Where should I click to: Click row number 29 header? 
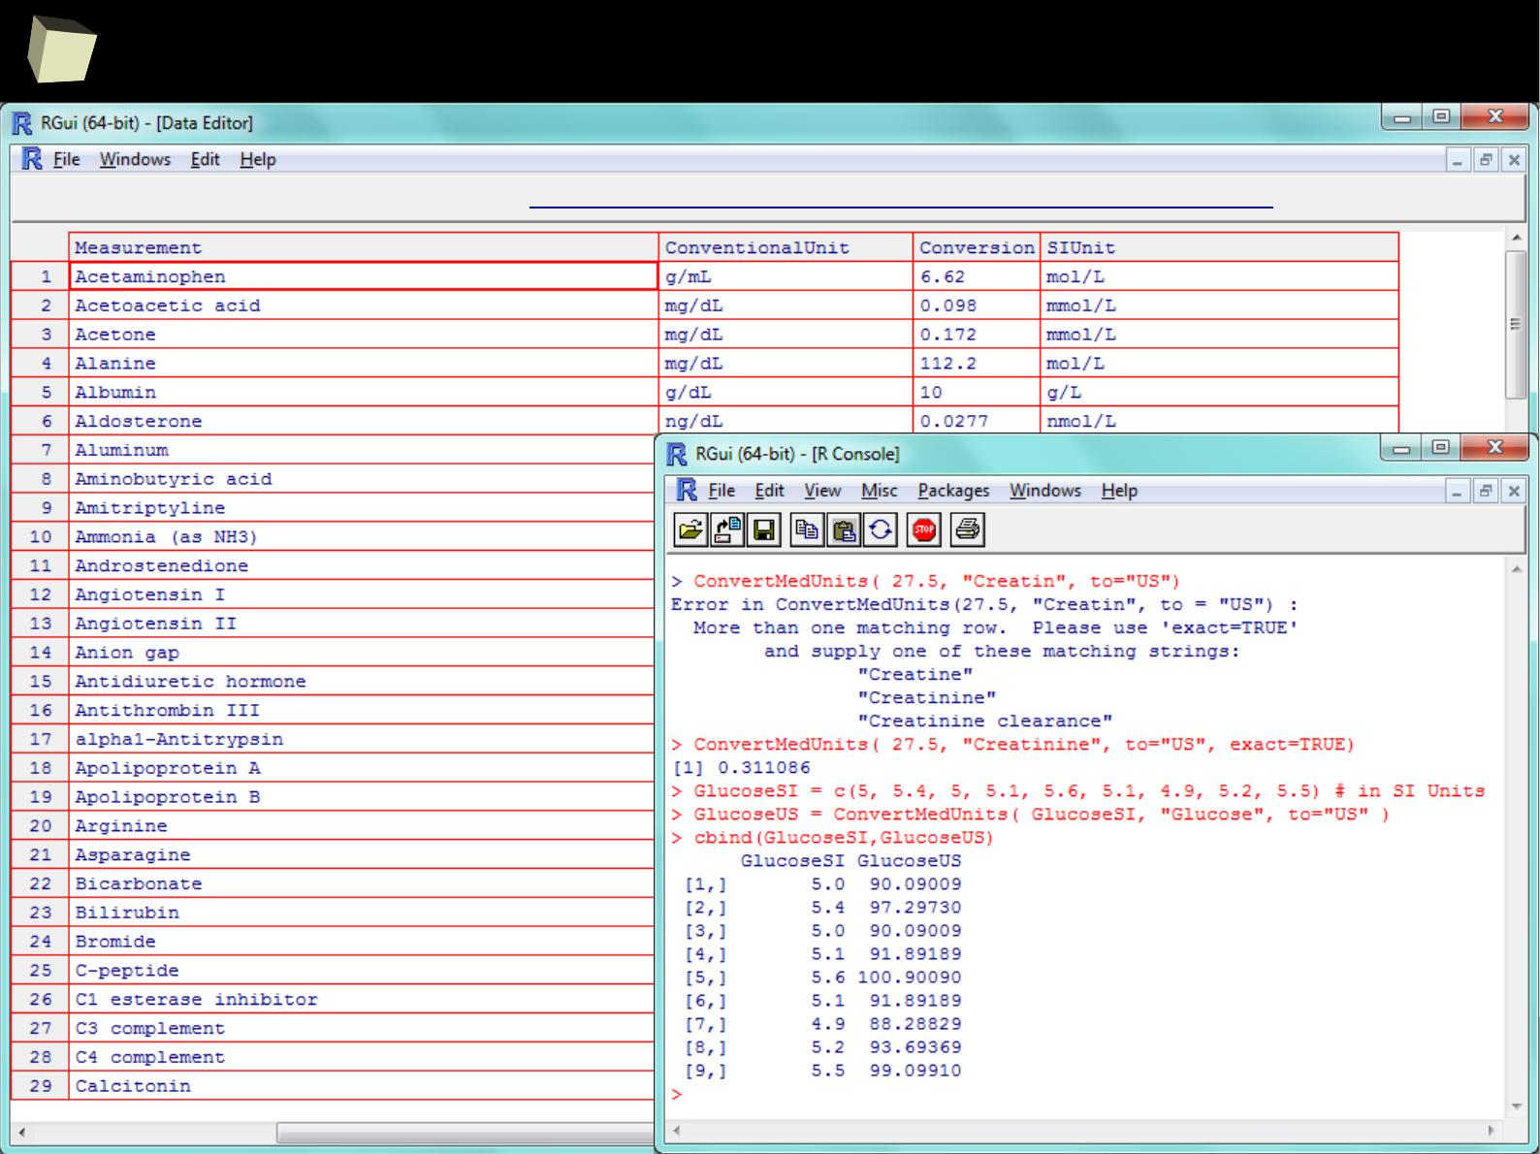(40, 1086)
